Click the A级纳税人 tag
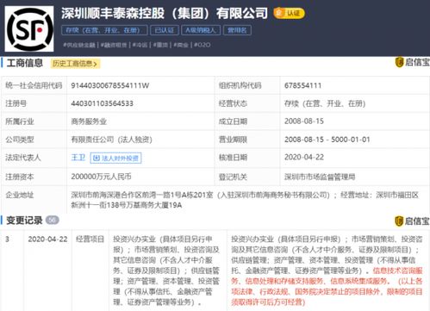Viewport: 430px width, 311px height. (x=201, y=30)
